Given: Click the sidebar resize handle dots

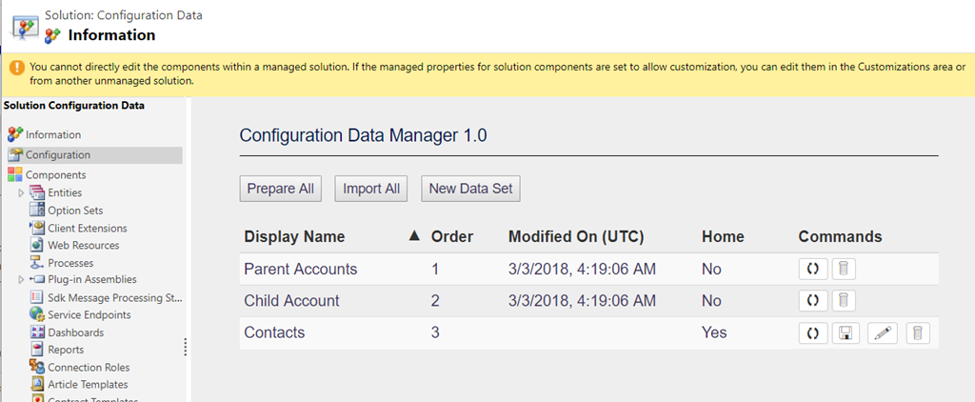Looking at the screenshot, I should click(186, 347).
